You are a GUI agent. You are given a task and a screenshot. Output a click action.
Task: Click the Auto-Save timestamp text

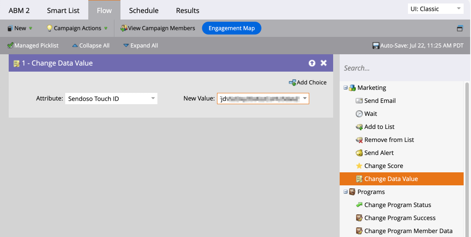pos(422,46)
